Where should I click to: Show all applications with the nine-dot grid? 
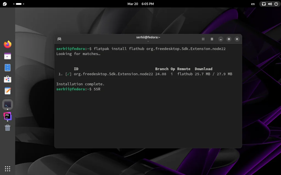(7, 168)
